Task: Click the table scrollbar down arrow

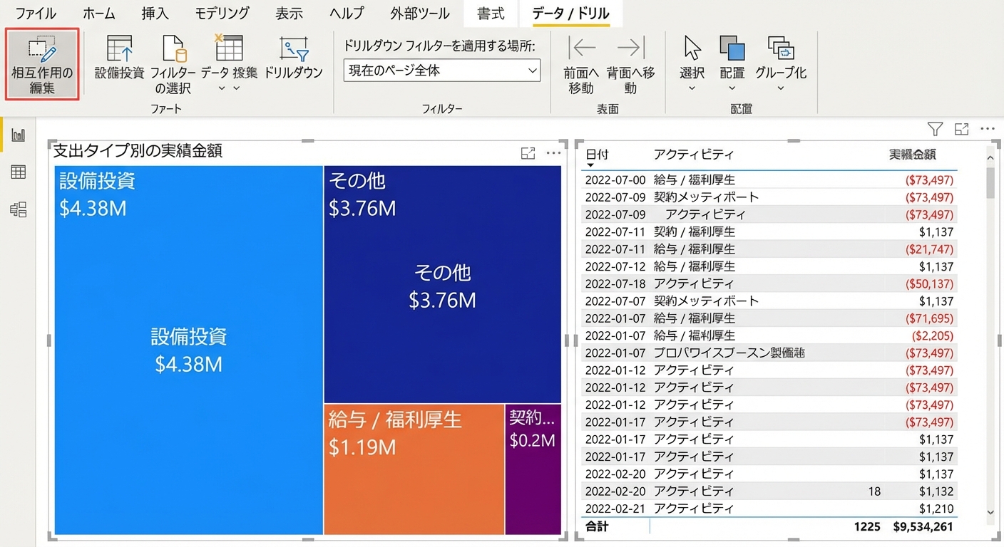Action: pos(990,511)
